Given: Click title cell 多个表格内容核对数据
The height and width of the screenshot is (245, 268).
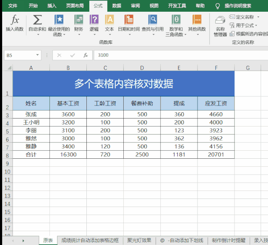Looking at the screenshot, I should [x=124, y=84].
